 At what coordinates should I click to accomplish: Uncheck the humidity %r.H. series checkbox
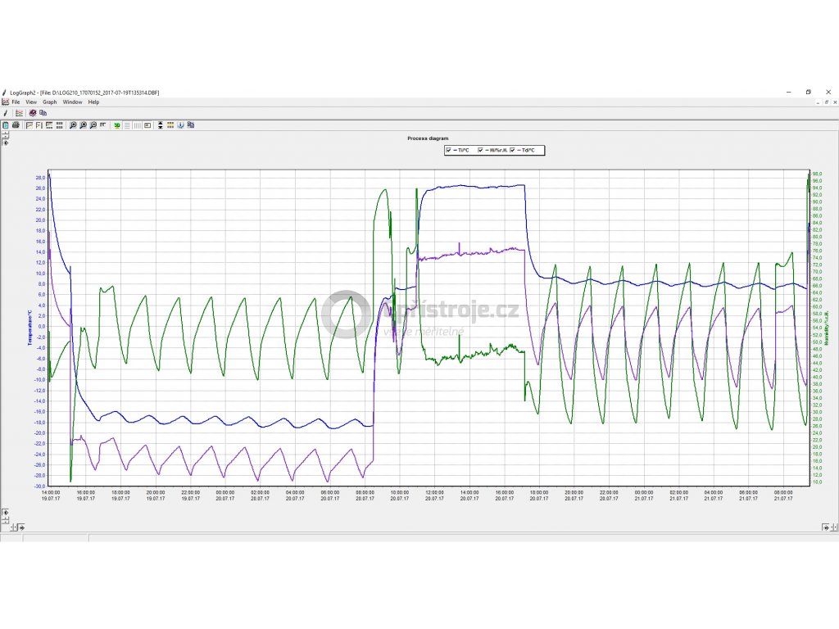pos(480,151)
